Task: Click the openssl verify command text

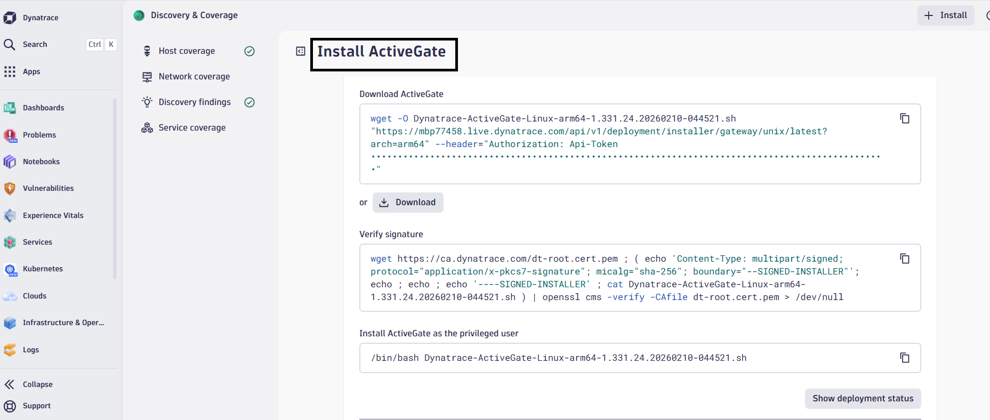Action: click(x=616, y=278)
